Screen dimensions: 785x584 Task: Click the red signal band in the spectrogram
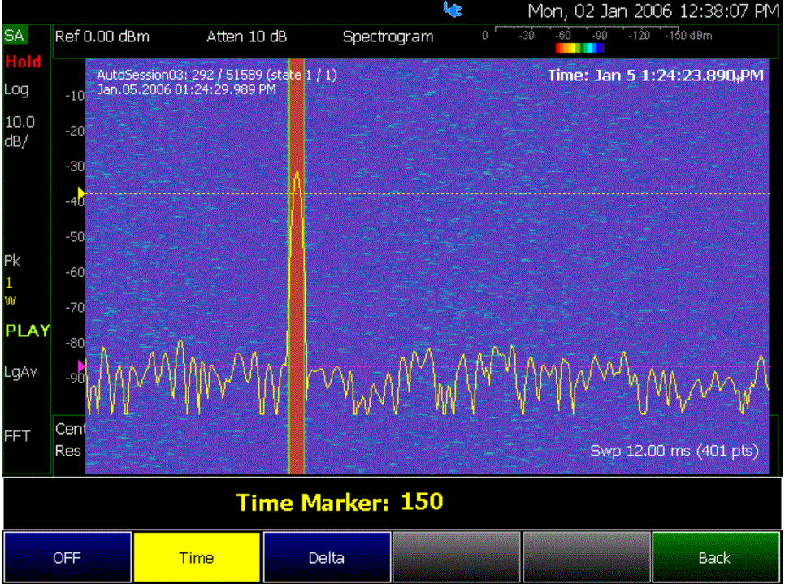[297, 266]
